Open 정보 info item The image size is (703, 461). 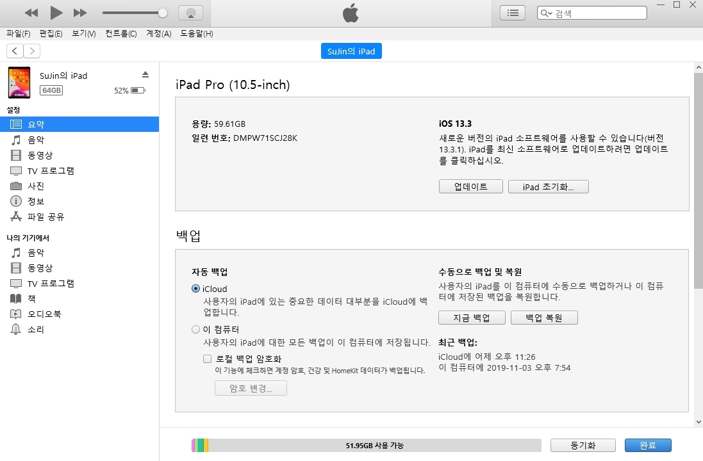[x=79, y=201]
